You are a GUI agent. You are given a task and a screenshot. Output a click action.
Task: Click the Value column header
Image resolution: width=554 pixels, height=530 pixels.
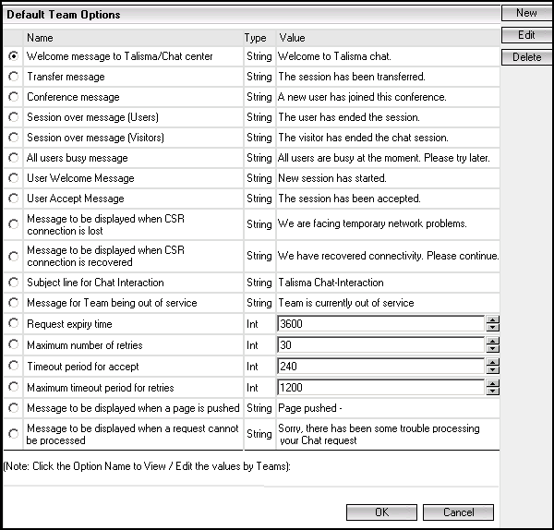292,38
